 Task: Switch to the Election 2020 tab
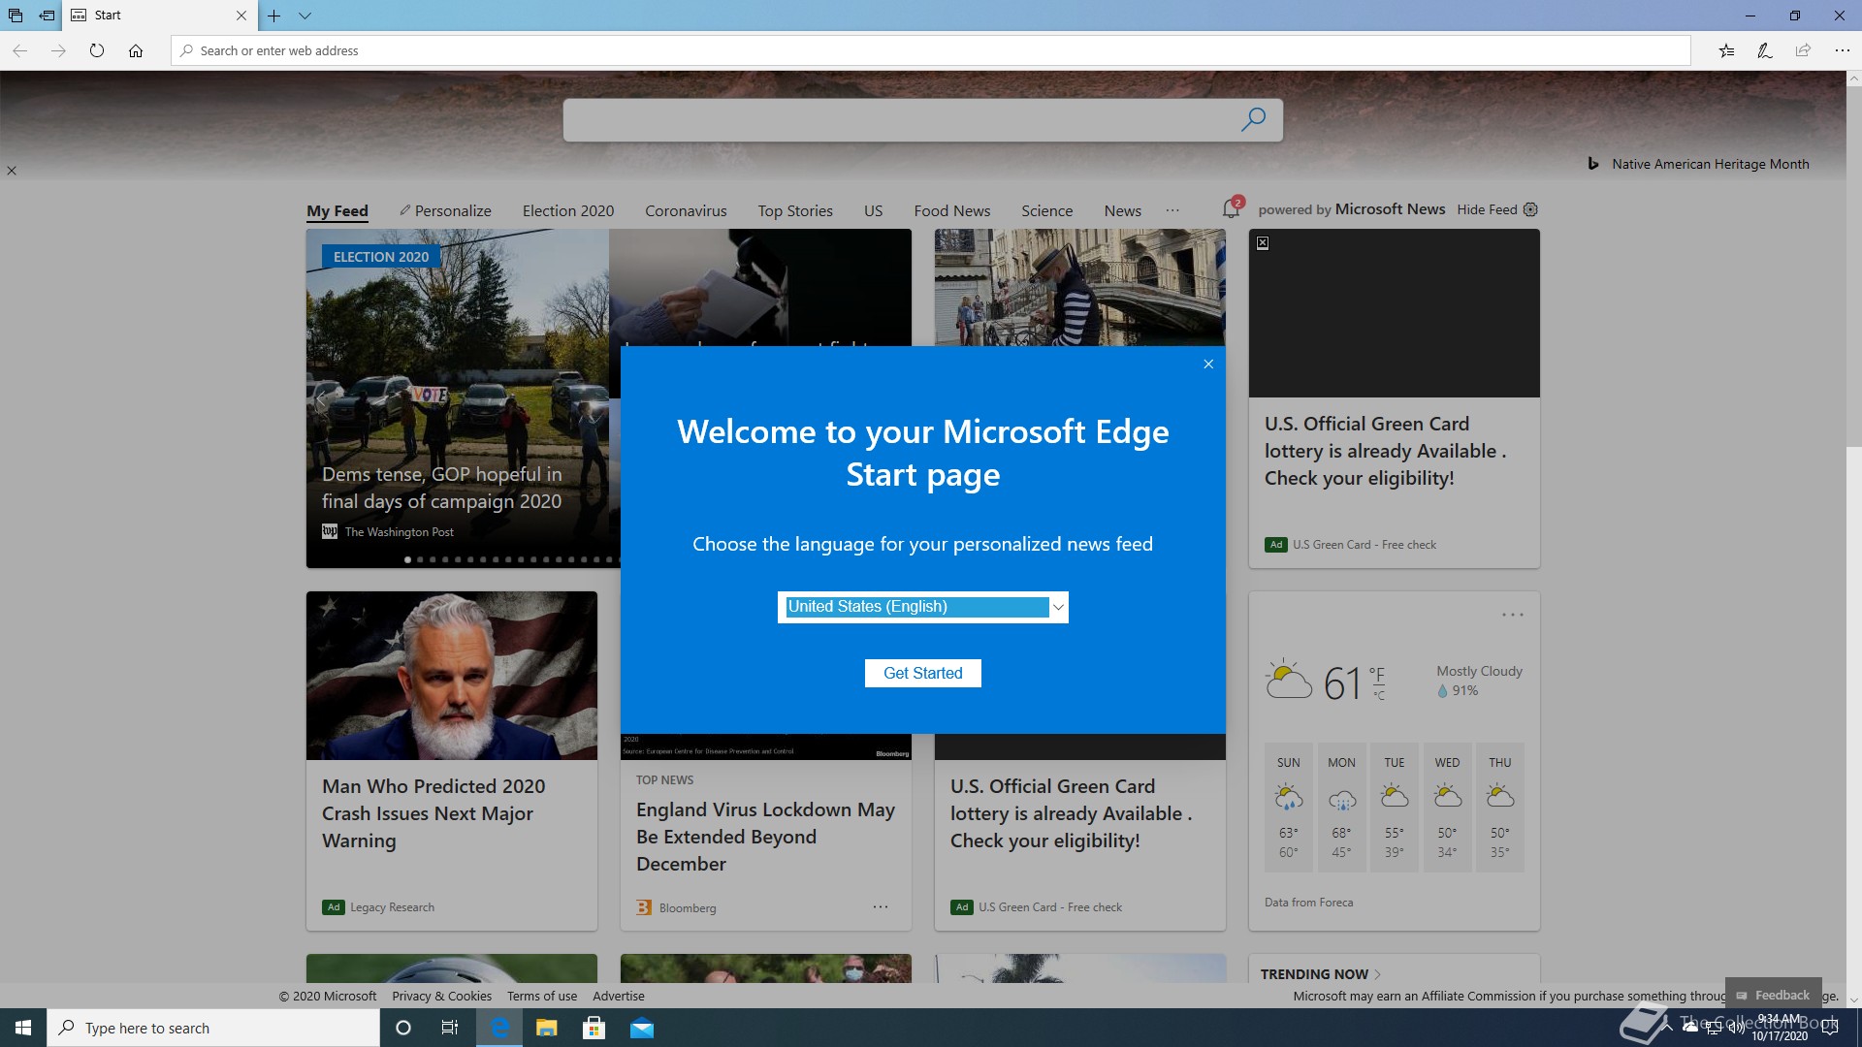pyautogui.click(x=568, y=210)
